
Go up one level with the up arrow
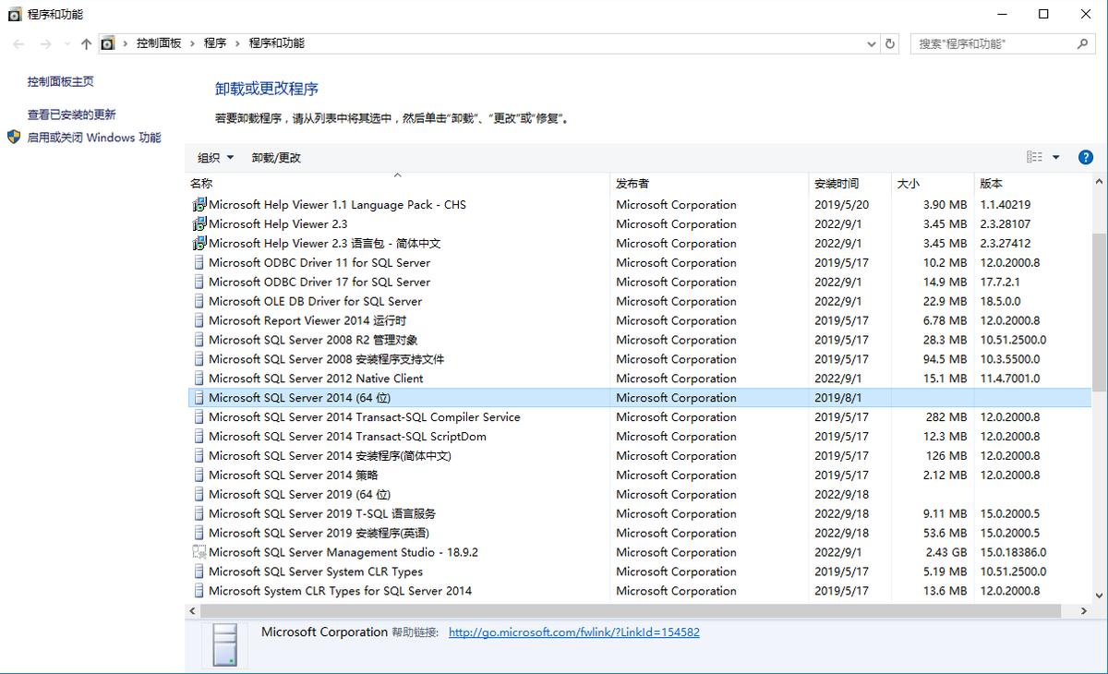86,43
